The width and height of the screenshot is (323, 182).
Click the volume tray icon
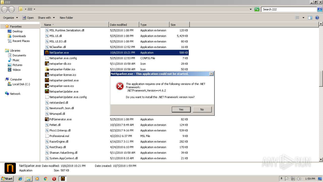point(299,179)
